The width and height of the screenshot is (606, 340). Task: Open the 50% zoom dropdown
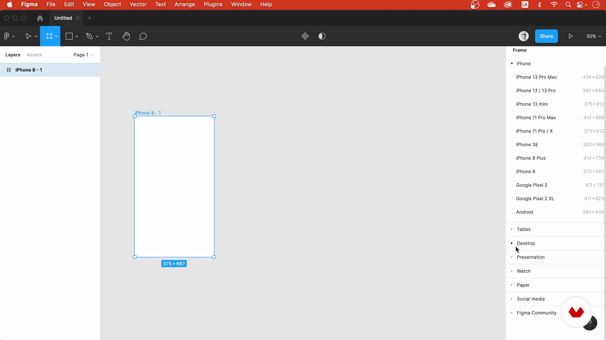(594, 36)
